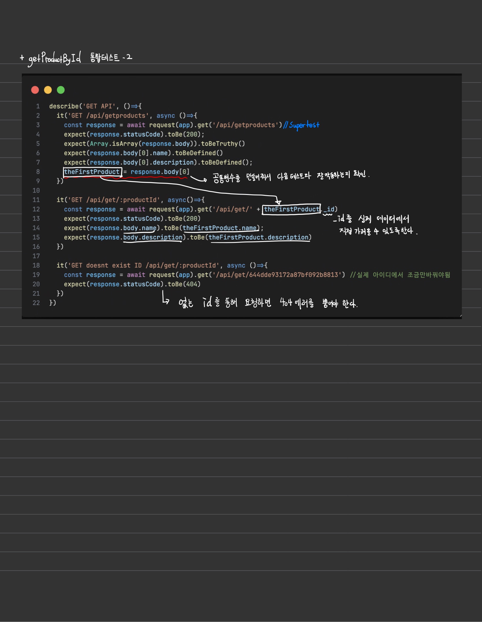
Task: Click 'theFirstProduct' identifier on line 12
Action: coord(291,209)
